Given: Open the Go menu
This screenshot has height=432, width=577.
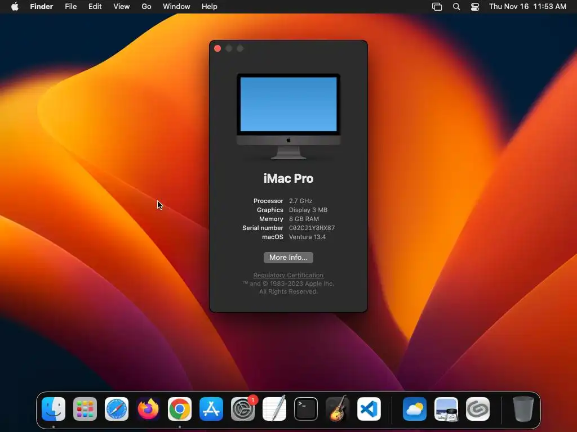Looking at the screenshot, I should pos(147,7).
